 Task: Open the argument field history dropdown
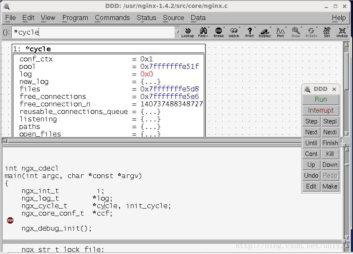point(177,32)
